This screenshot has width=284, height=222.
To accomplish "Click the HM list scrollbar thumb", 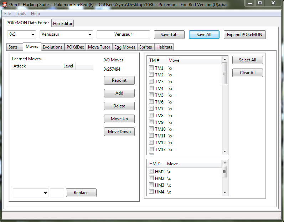I will 225,172.
